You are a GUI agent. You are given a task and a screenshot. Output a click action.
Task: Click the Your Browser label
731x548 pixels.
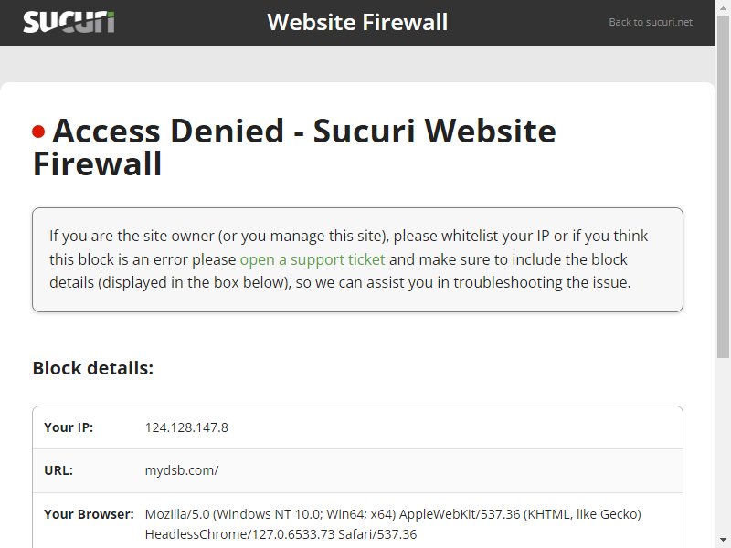pos(89,514)
